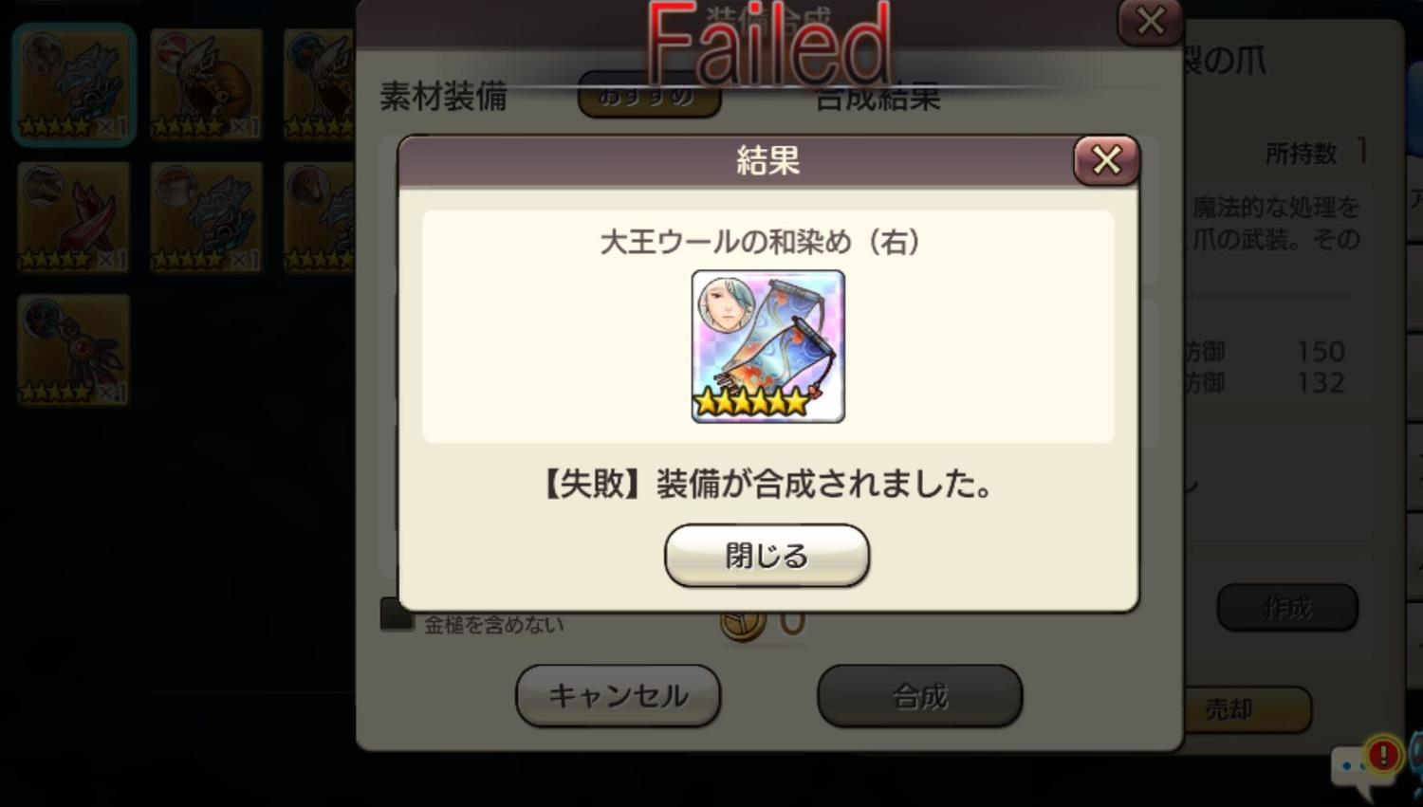The image size is (1423, 807).
Task: Close the equipment synthesis window behind
Action: point(1150,21)
